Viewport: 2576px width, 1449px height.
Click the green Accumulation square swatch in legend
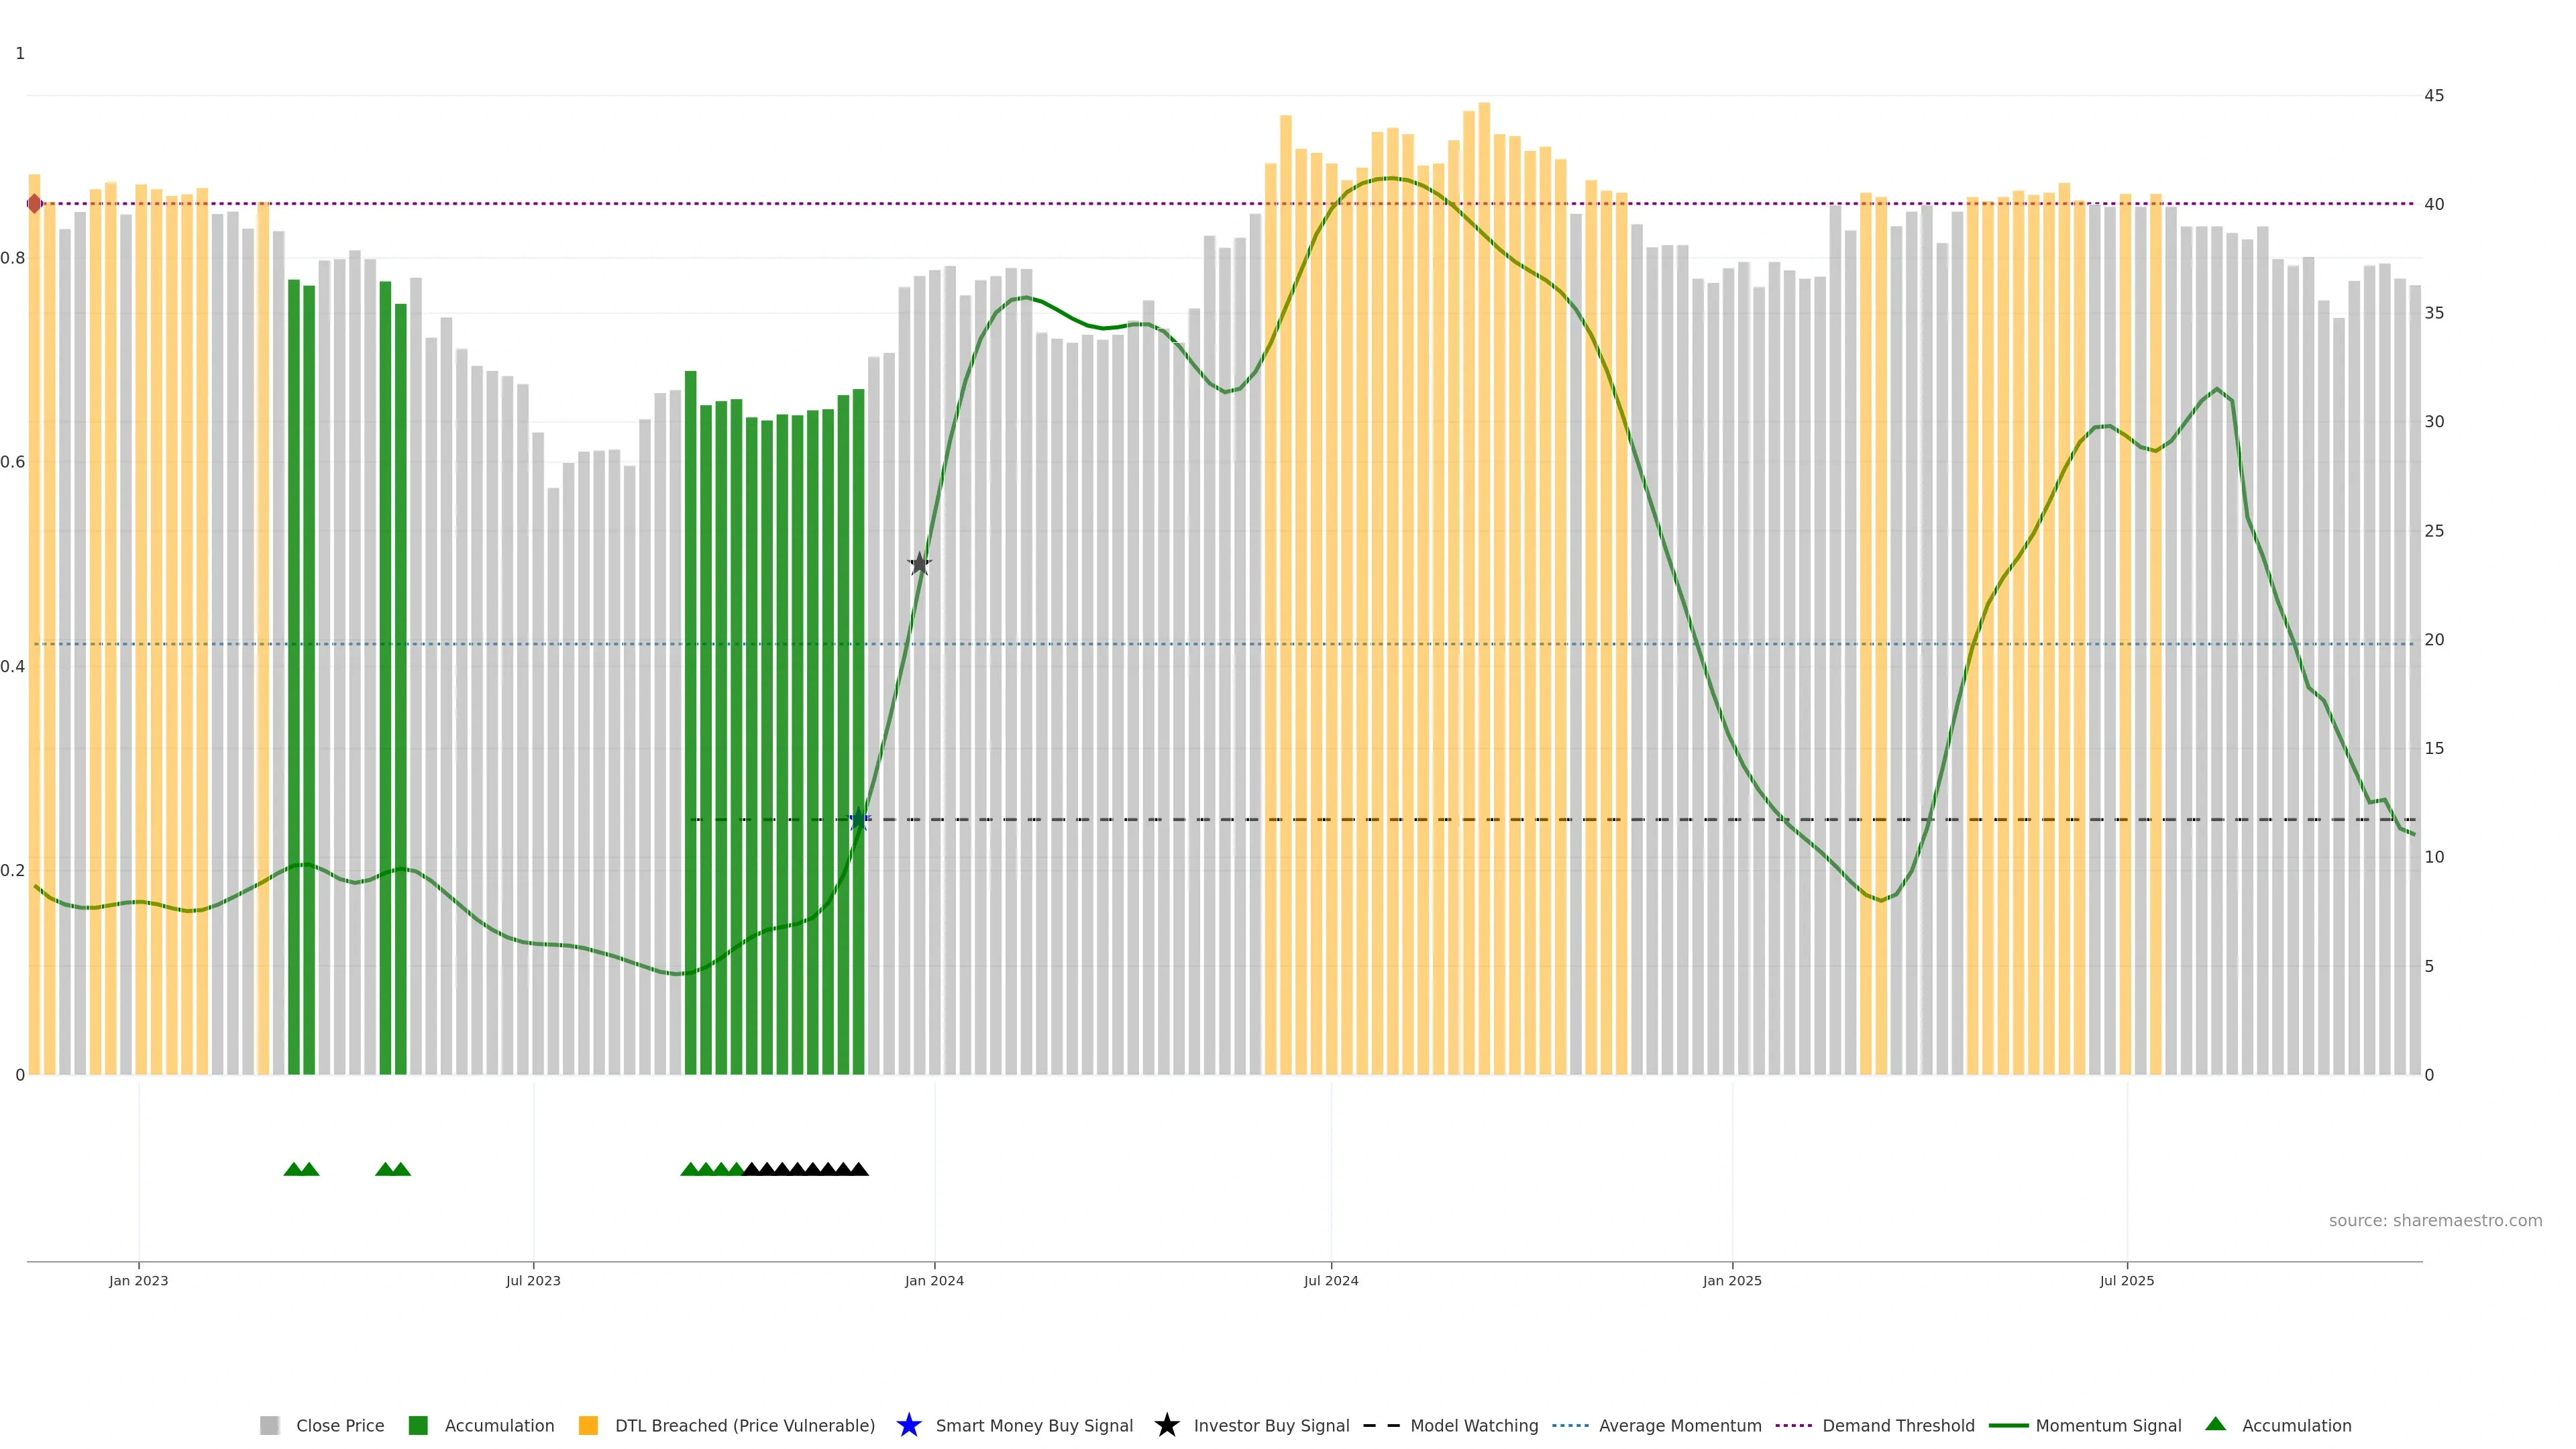(x=418, y=1425)
